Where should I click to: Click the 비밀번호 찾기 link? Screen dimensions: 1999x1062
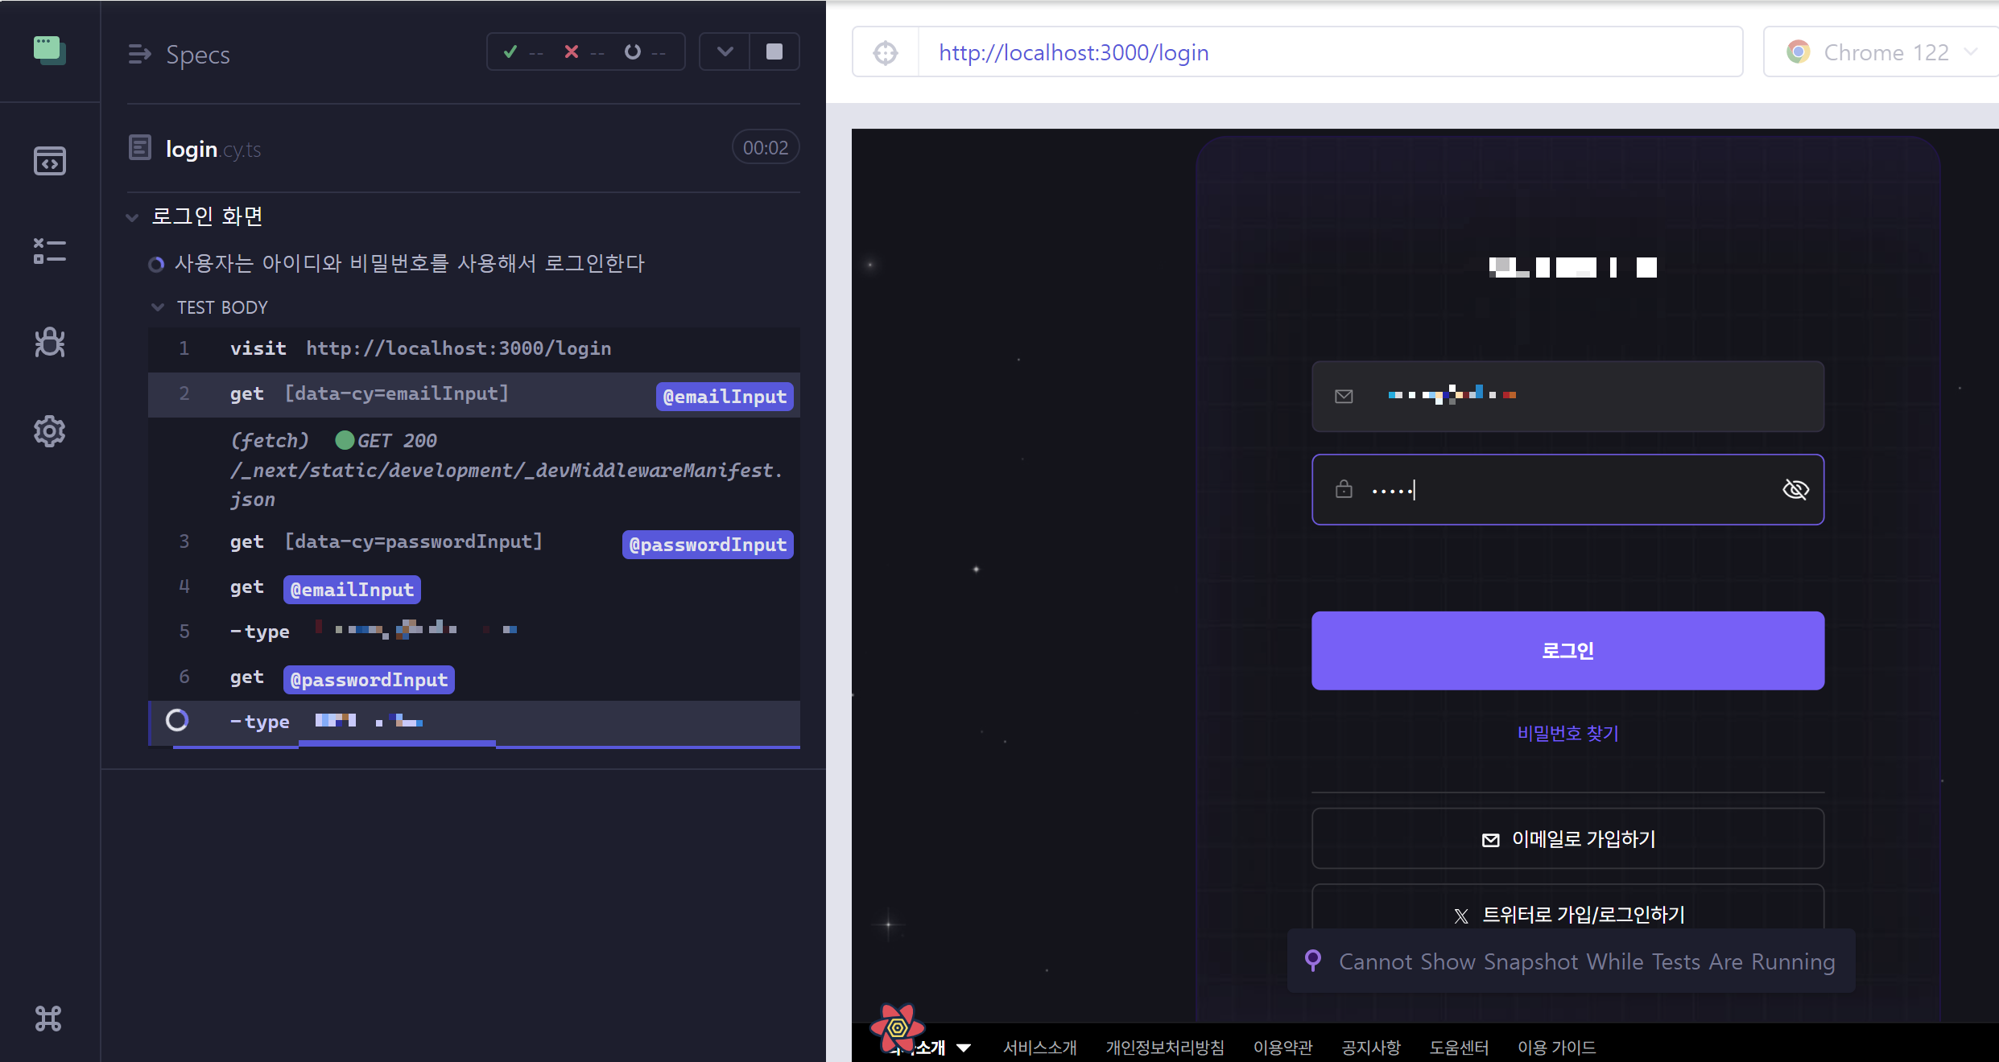click(1567, 733)
